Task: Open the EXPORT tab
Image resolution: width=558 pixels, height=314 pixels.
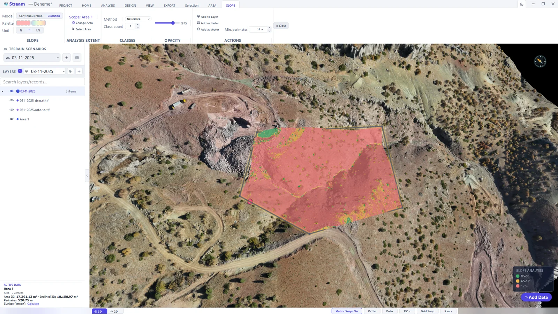Action: tap(169, 6)
